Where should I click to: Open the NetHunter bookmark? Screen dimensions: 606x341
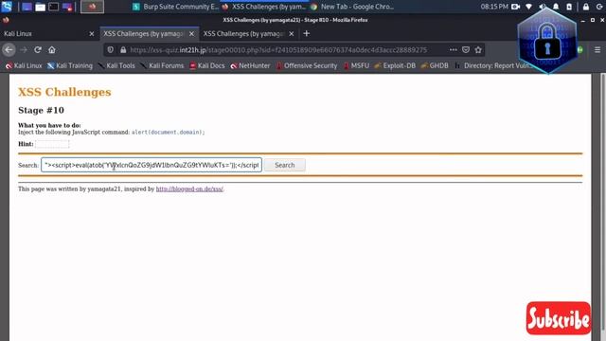[250, 65]
